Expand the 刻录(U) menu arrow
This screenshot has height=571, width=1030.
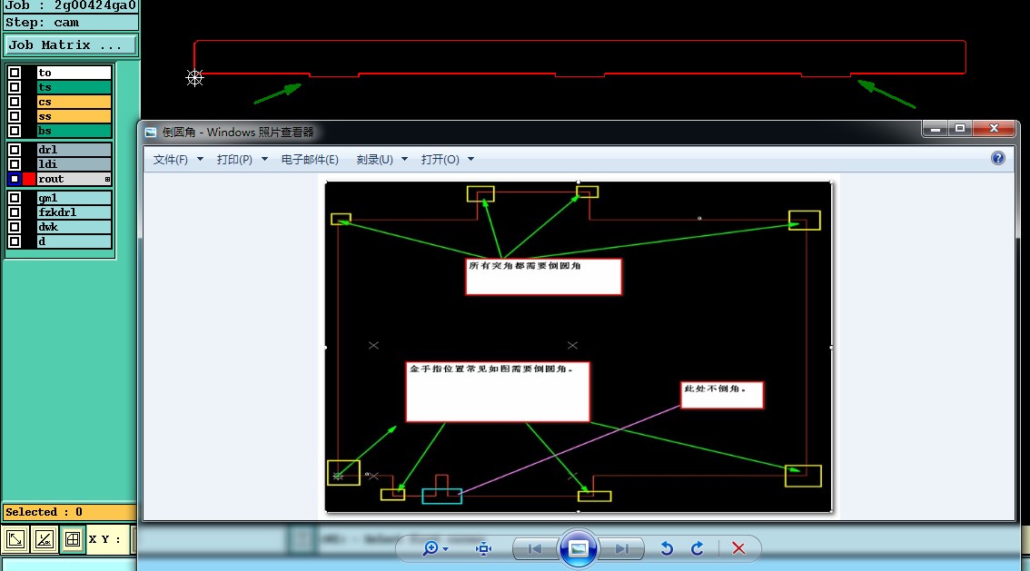[x=405, y=160]
